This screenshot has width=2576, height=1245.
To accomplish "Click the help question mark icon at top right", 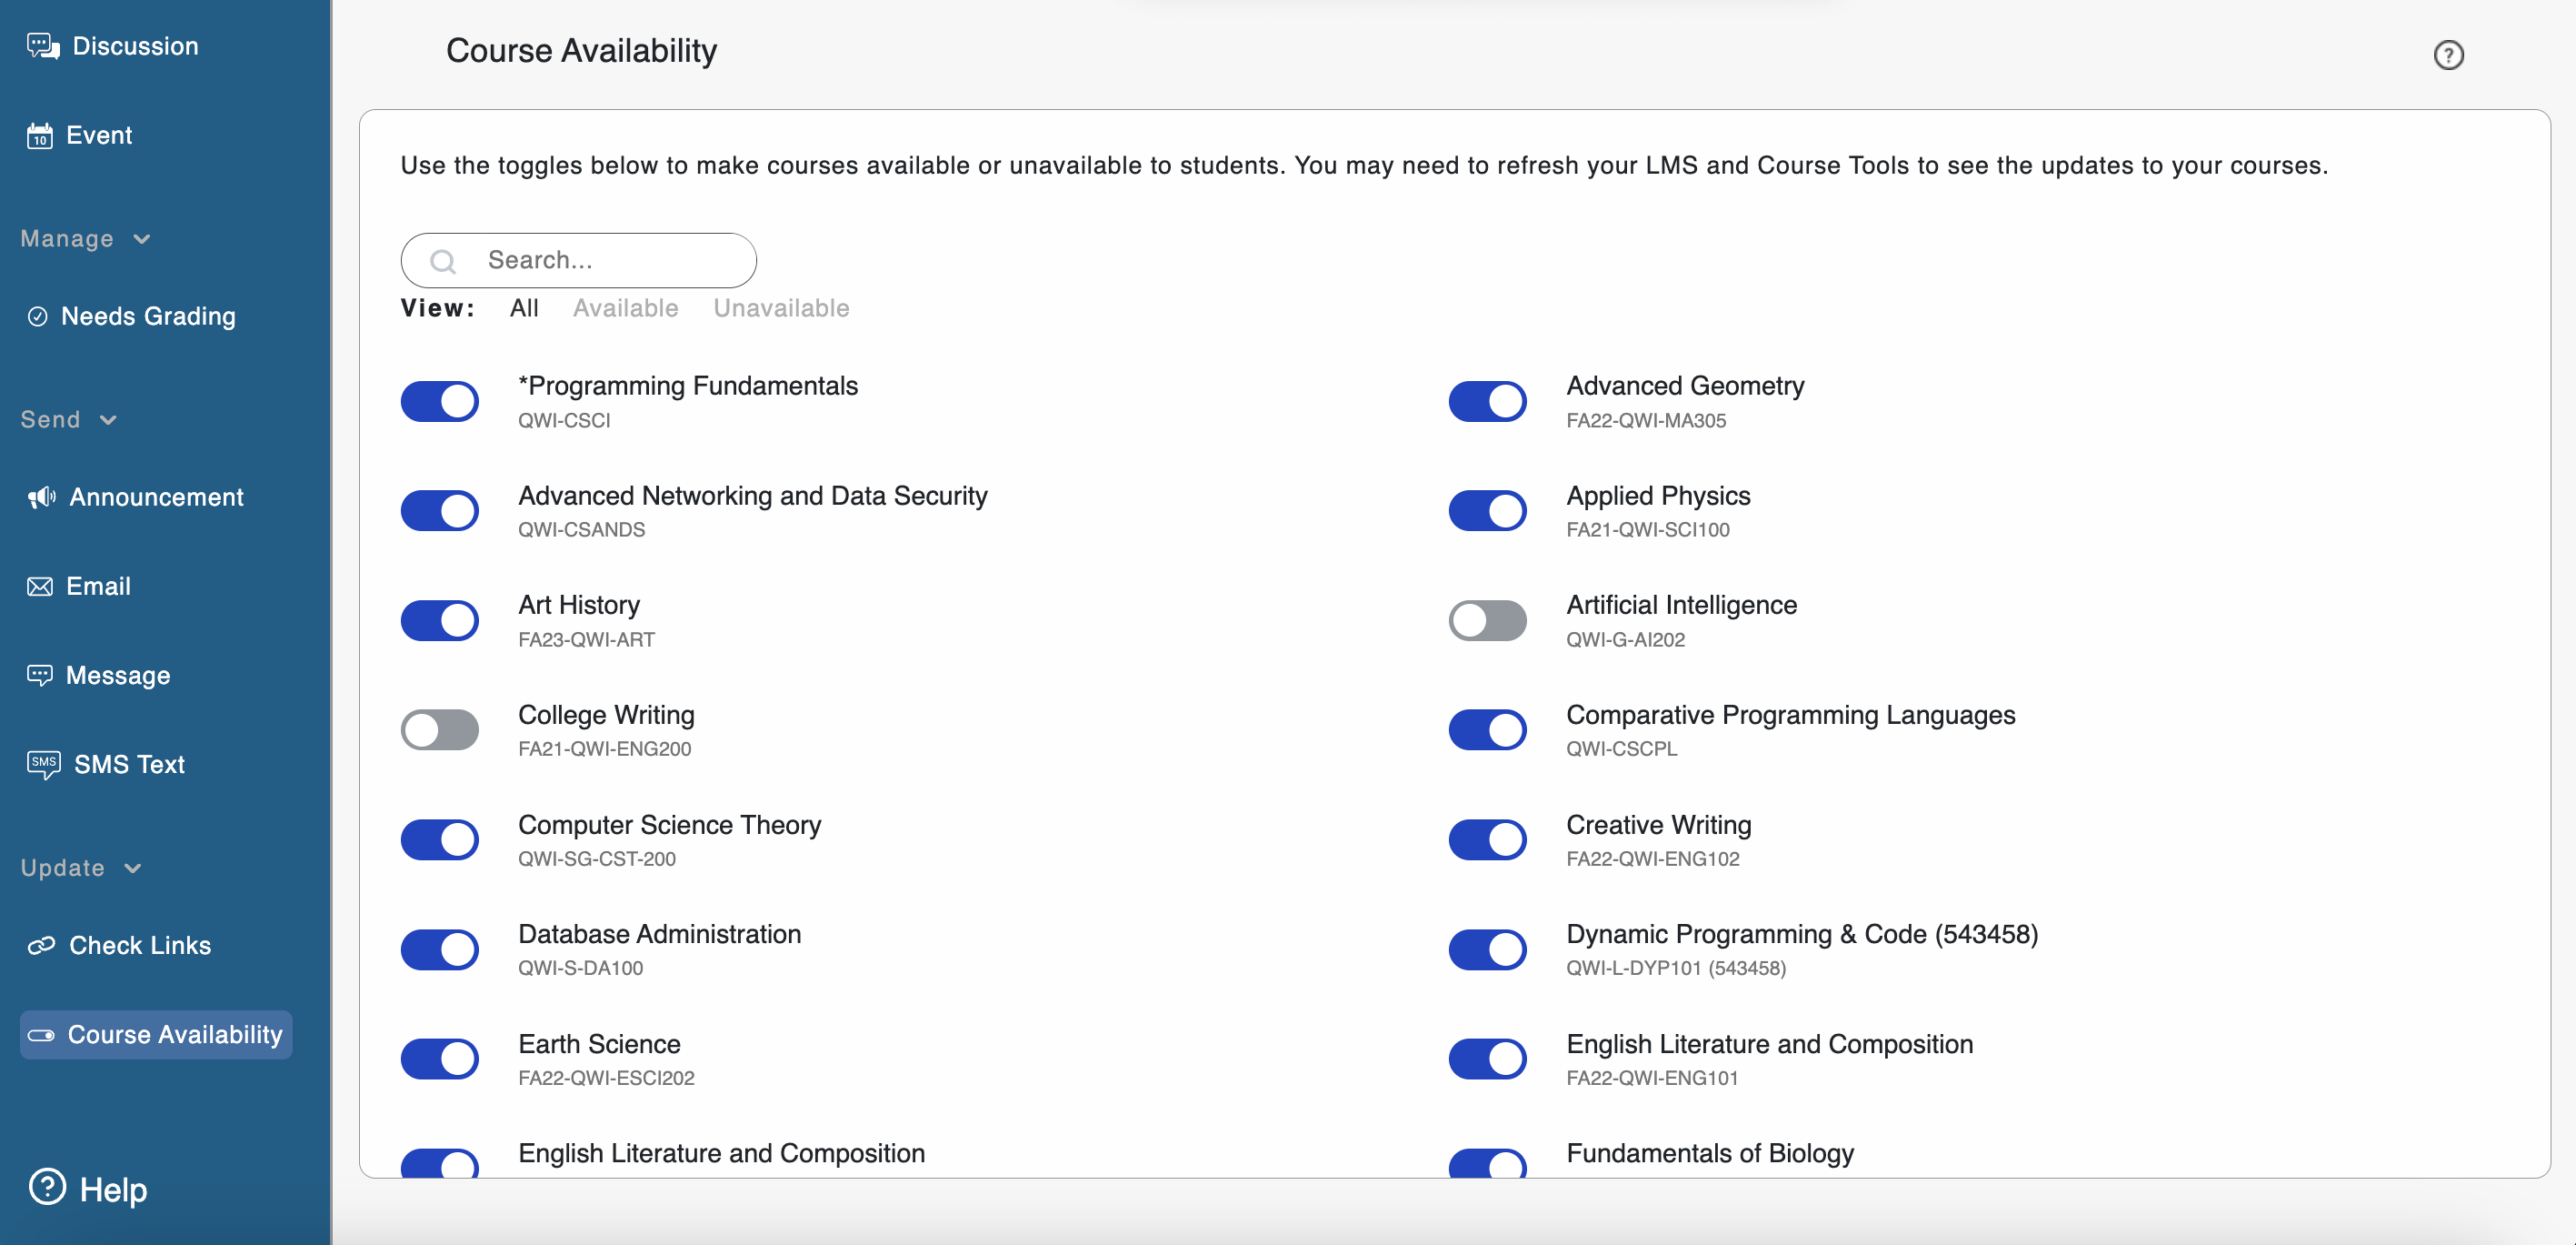I will click(x=2447, y=55).
